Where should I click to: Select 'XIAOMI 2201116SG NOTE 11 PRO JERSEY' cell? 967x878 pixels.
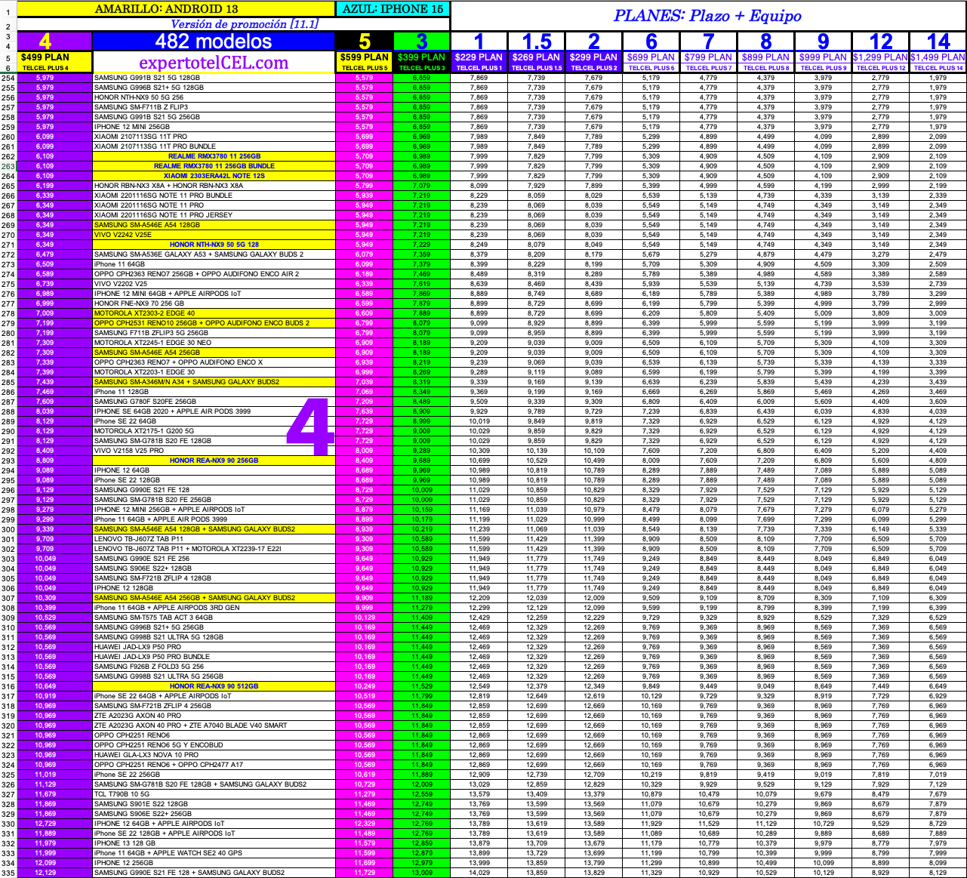pyautogui.click(x=214, y=215)
